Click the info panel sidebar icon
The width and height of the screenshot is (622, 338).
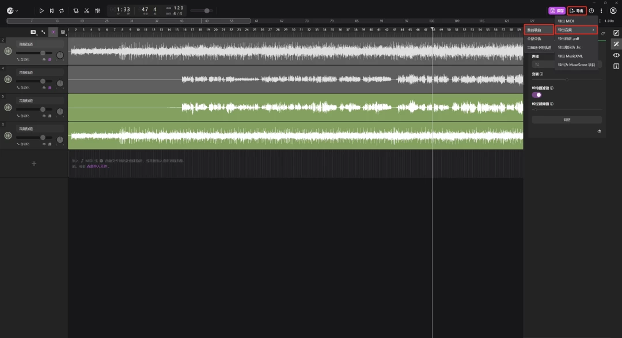pos(616,66)
